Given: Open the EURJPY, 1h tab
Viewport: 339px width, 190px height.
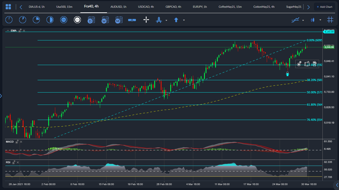Looking at the screenshot, I should [x=200, y=7].
